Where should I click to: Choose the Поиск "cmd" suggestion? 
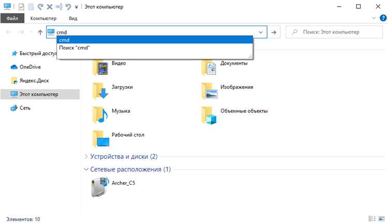pyautogui.click(x=155, y=47)
